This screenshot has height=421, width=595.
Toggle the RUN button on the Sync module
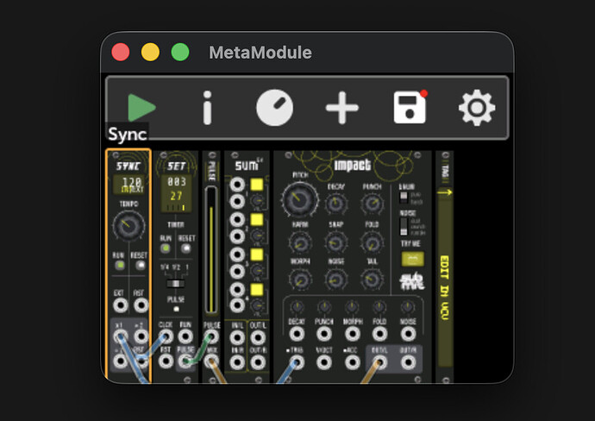[x=120, y=265]
